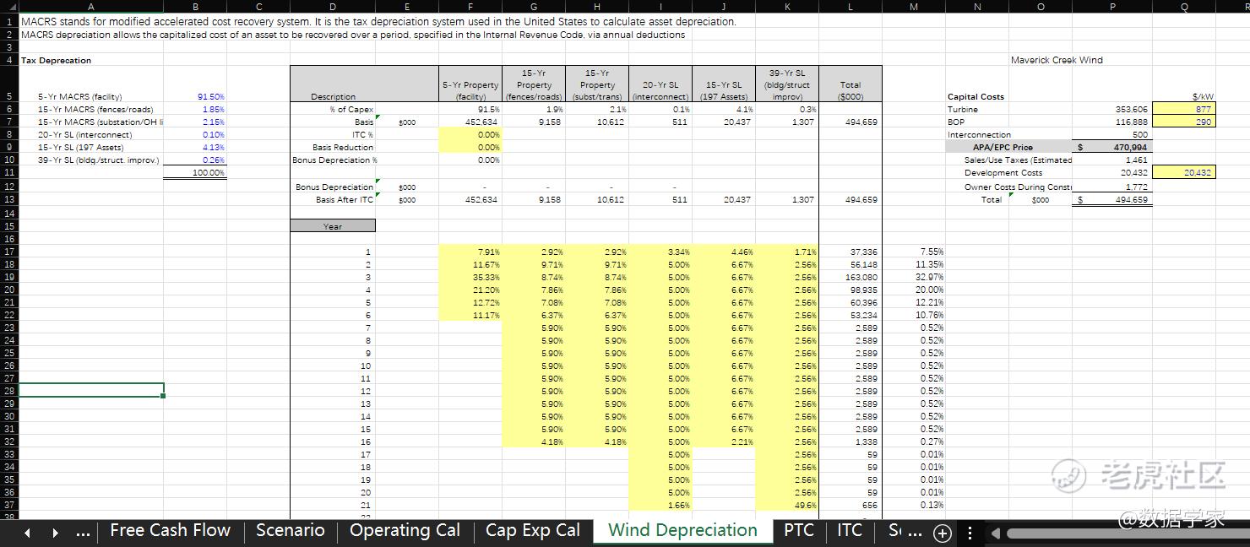Click the 1.66% cell in 20-Yr SL column
1250x547 pixels.
(660, 505)
